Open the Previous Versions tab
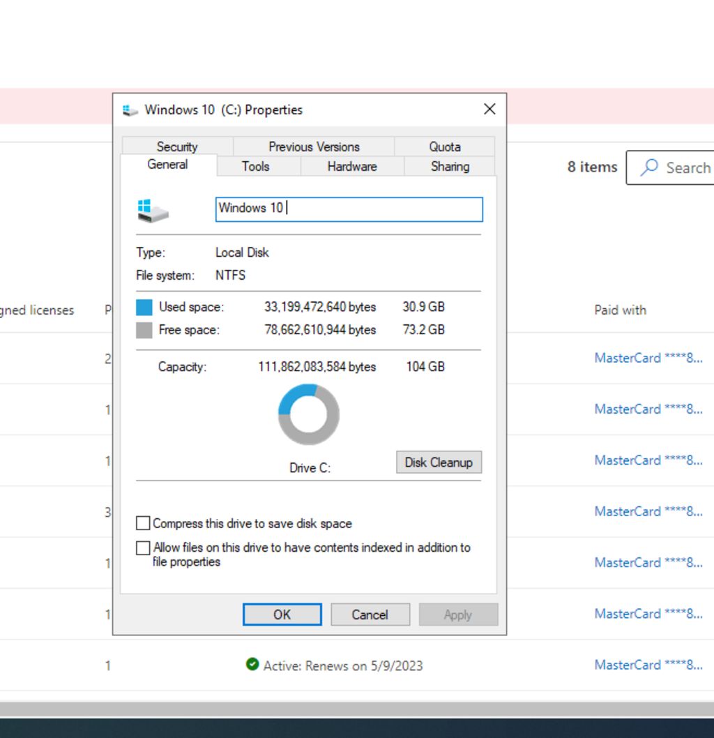714x738 pixels. [x=314, y=146]
